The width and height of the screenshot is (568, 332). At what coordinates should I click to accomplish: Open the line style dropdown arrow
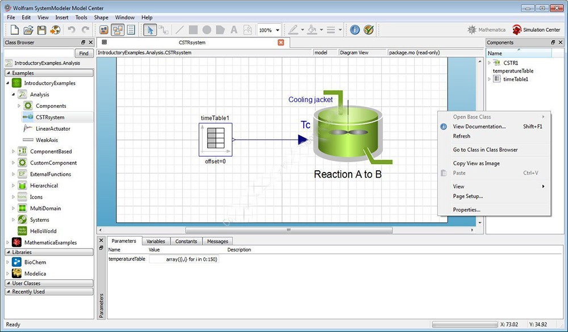tap(340, 30)
